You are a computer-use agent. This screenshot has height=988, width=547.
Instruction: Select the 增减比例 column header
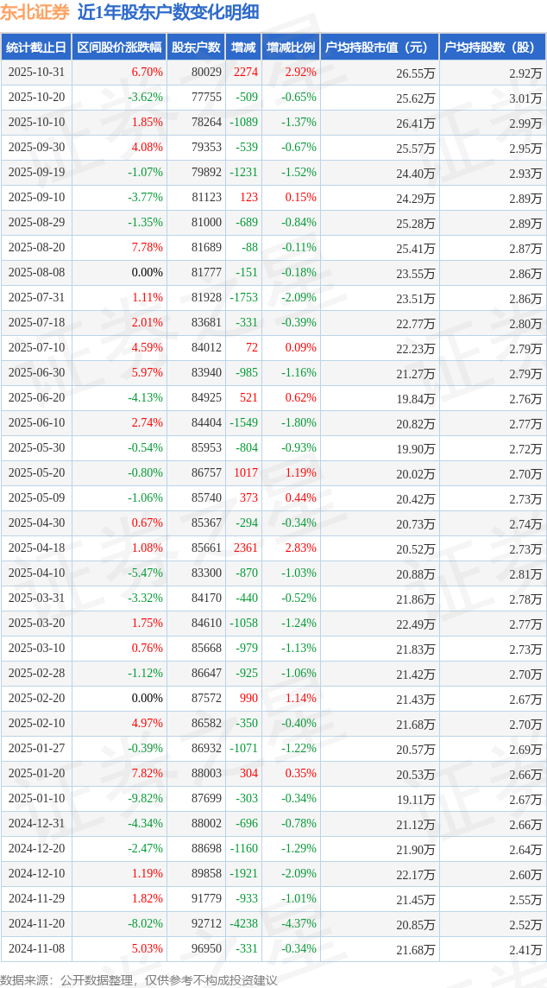click(291, 47)
